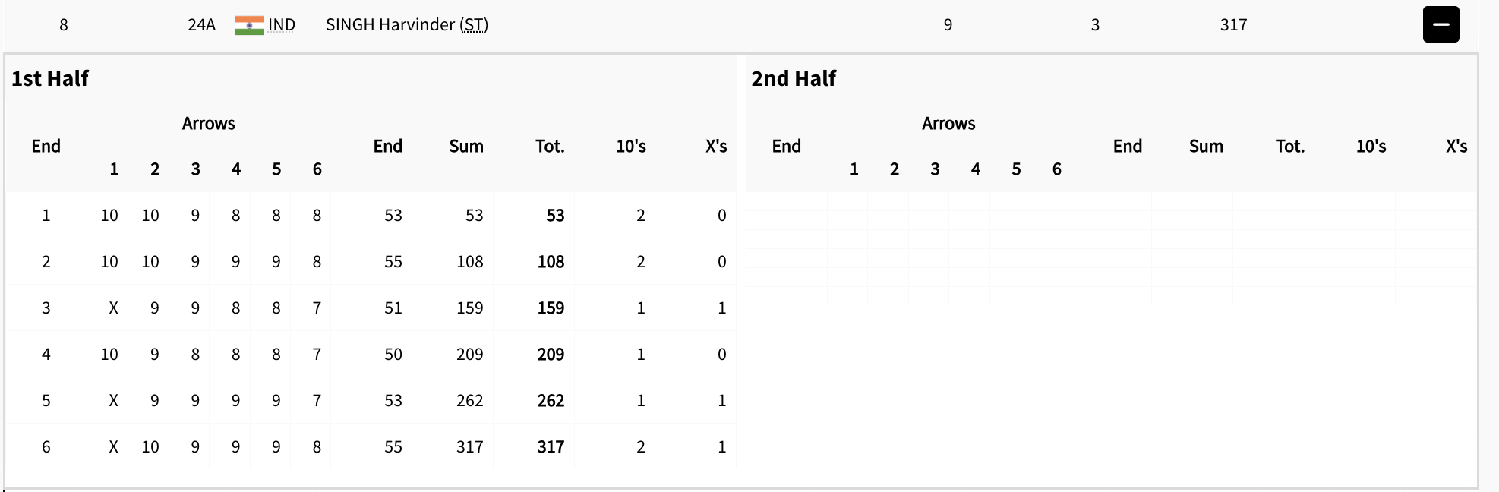Click the 1st Half X's column header
The width and height of the screenshot is (1499, 492).
click(715, 146)
